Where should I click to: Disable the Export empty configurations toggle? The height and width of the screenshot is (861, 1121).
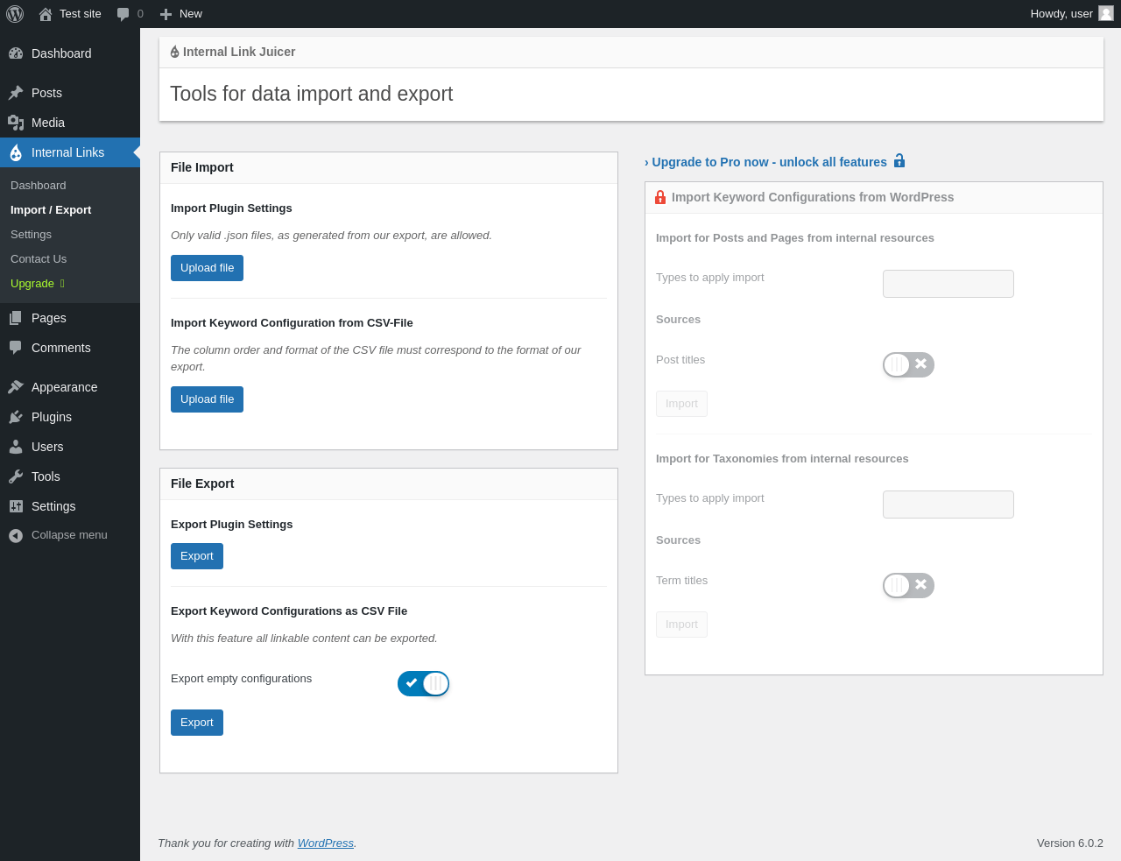point(423,683)
